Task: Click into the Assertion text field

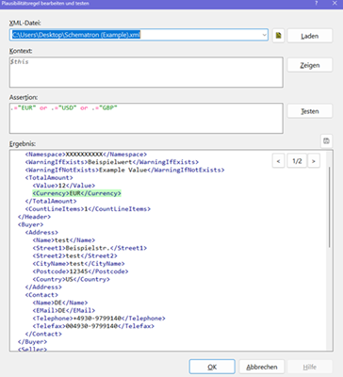Action: coord(146,119)
